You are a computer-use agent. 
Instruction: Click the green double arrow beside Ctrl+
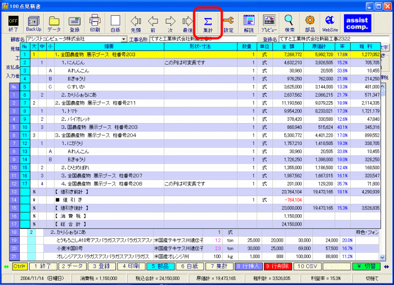coord(6,266)
